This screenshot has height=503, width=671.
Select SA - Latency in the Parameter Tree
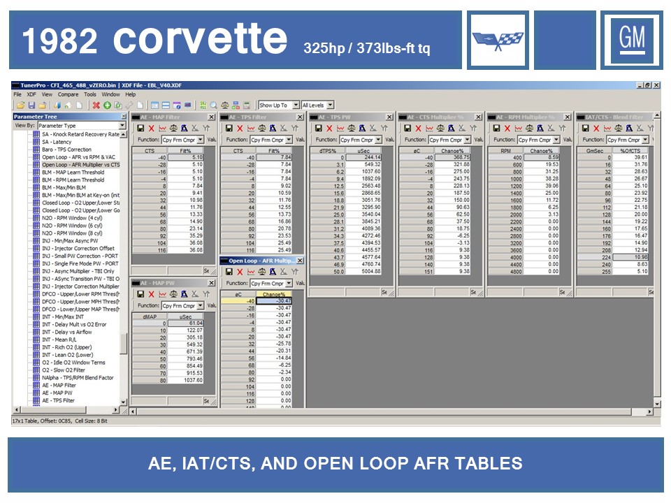57,142
